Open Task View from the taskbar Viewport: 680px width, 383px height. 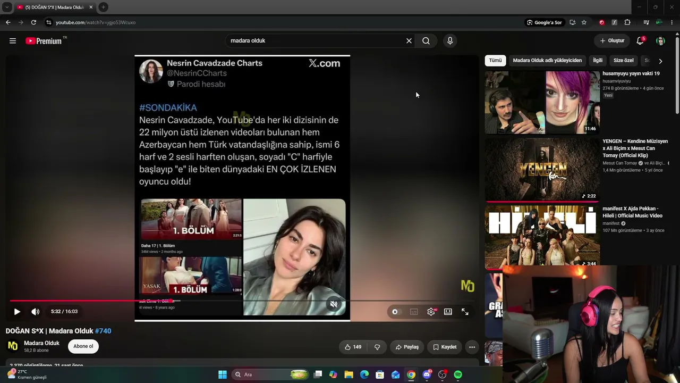pos(318,374)
